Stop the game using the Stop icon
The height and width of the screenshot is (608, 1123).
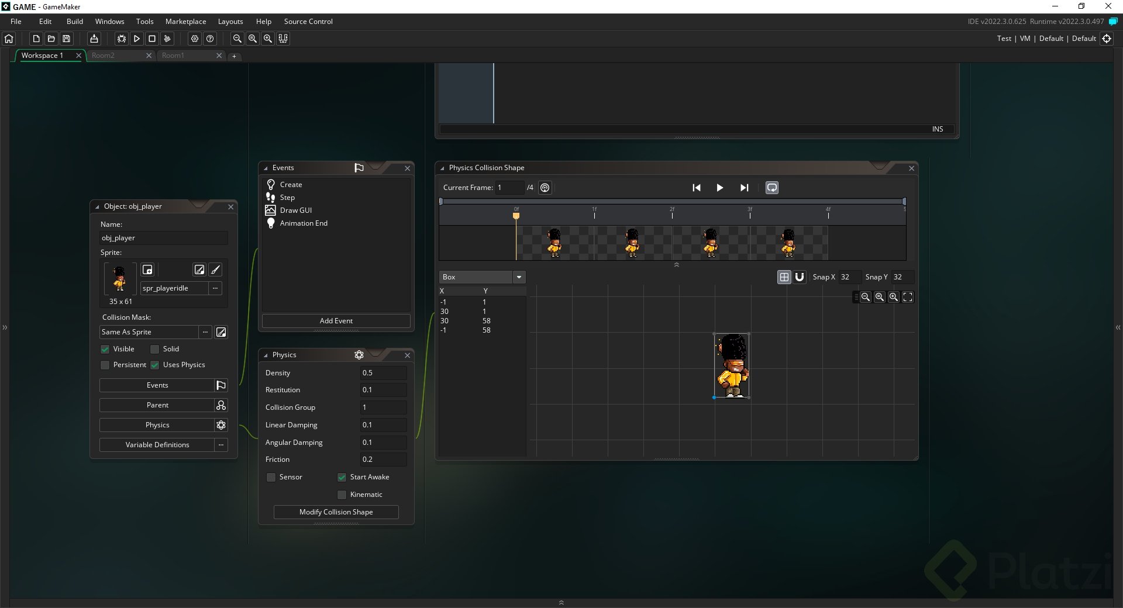151,39
